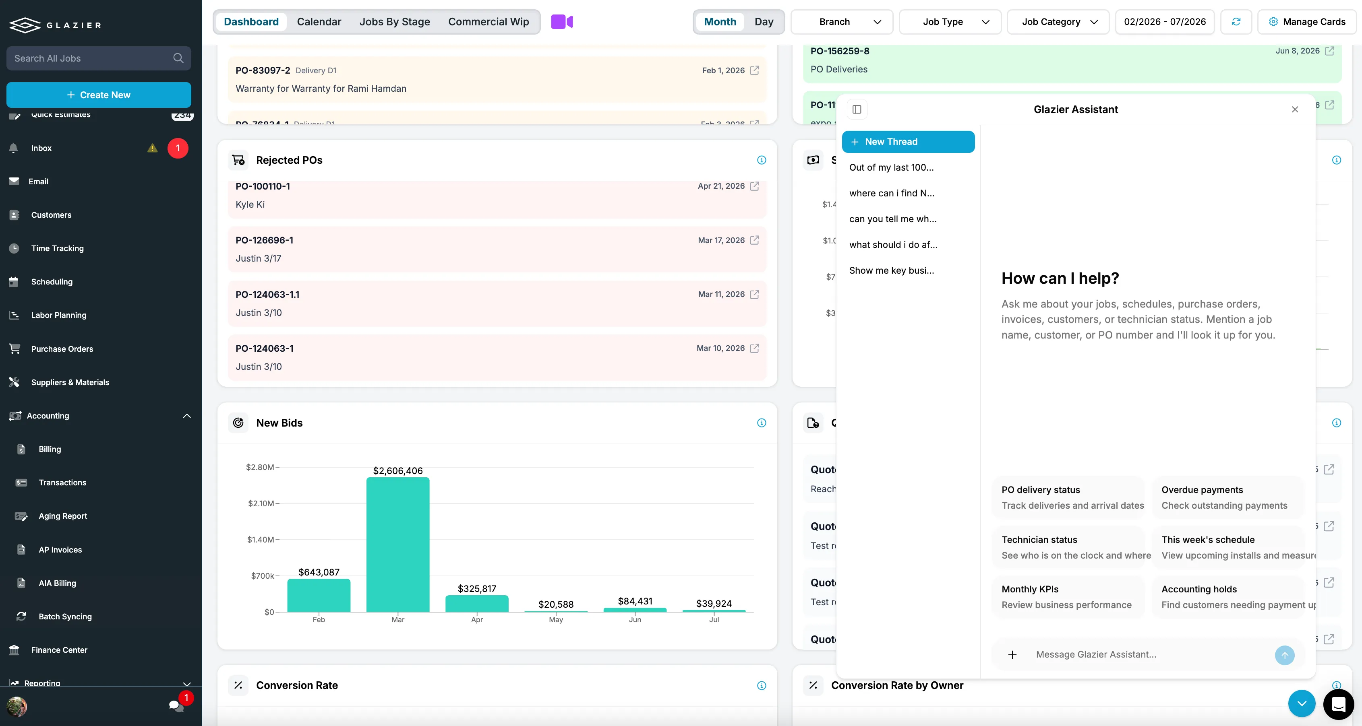Select the Dashboard tab
This screenshot has height=726, width=1362.
coord(251,22)
